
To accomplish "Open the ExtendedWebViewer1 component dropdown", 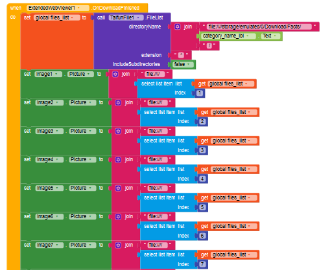I will coord(58,8).
